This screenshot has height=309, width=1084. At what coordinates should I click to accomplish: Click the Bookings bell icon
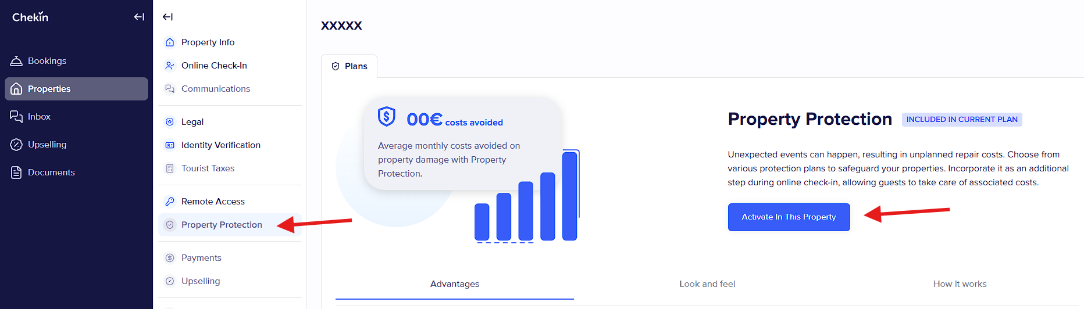[x=16, y=61]
